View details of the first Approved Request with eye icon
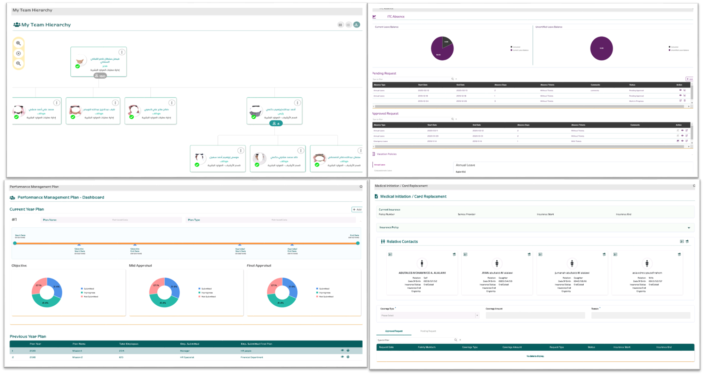The width and height of the screenshot is (704, 375). pyautogui.click(x=682, y=130)
